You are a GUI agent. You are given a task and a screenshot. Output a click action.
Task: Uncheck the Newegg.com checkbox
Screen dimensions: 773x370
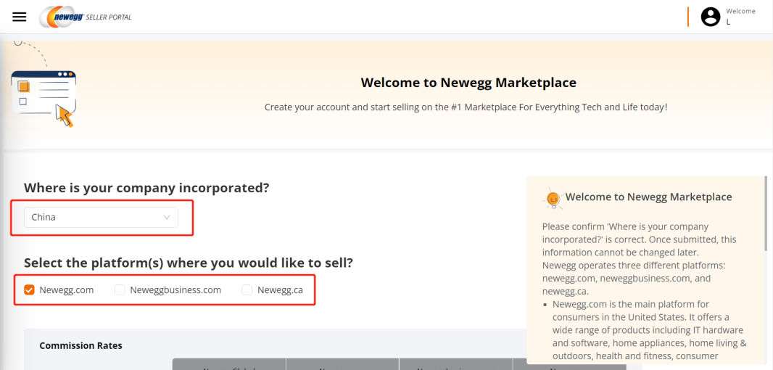pyautogui.click(x=30, y=290)
